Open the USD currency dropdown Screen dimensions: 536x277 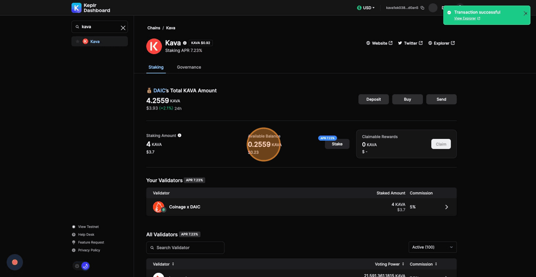[366, 8]
